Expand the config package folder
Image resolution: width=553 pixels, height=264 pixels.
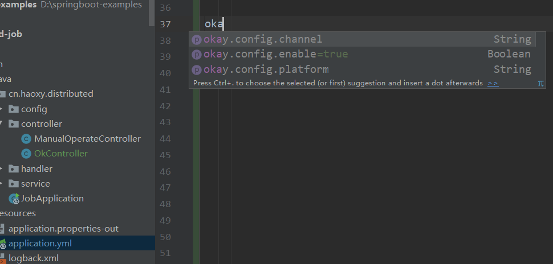[x=2, y=109]
